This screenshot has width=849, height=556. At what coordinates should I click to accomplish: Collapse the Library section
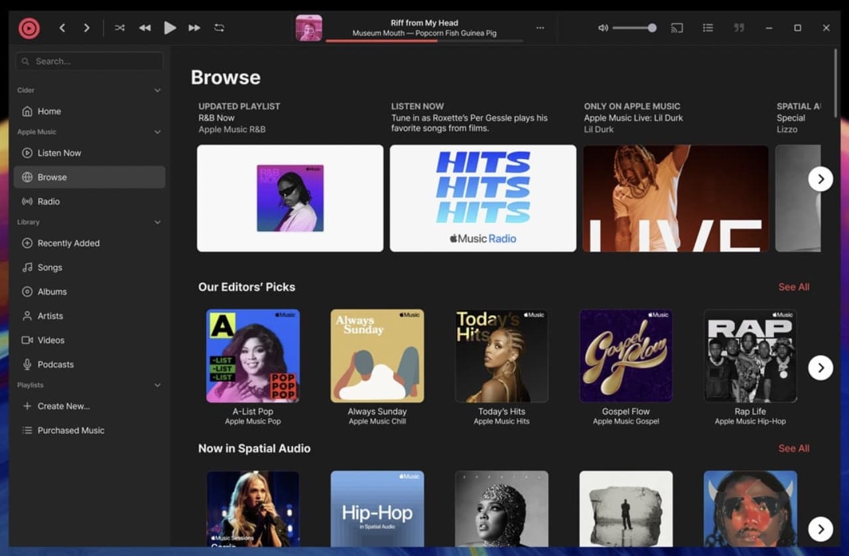(157, 222)
